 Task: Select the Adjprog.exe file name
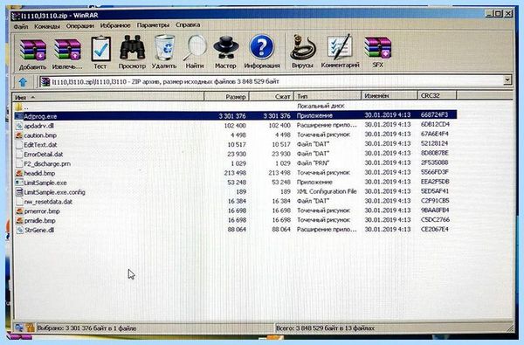pos(40,117)
